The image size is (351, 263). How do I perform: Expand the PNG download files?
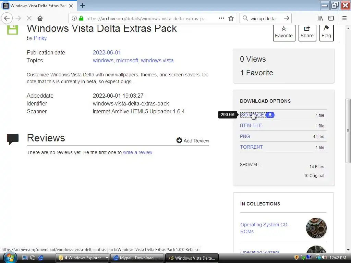(x=245, y=136)
